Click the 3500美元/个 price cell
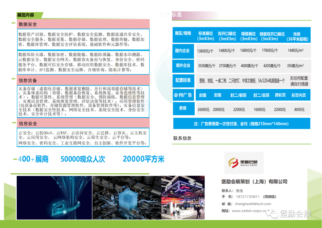Screen dimensions: 322x228 pos(207,66)
